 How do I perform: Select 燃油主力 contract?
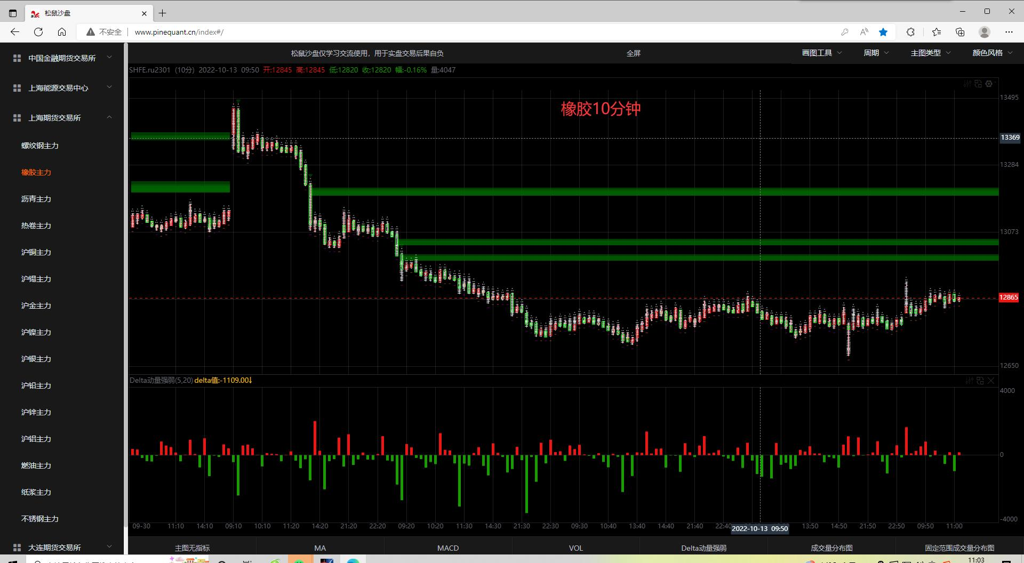[36, 465]
